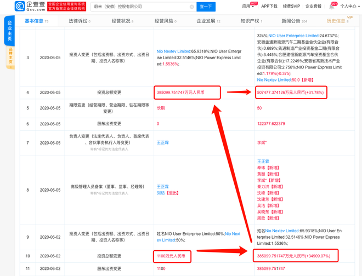362x276 pixels.
Task: Open Nio Nextev Limited link in row 9 after-change
Action: [282, 231]
